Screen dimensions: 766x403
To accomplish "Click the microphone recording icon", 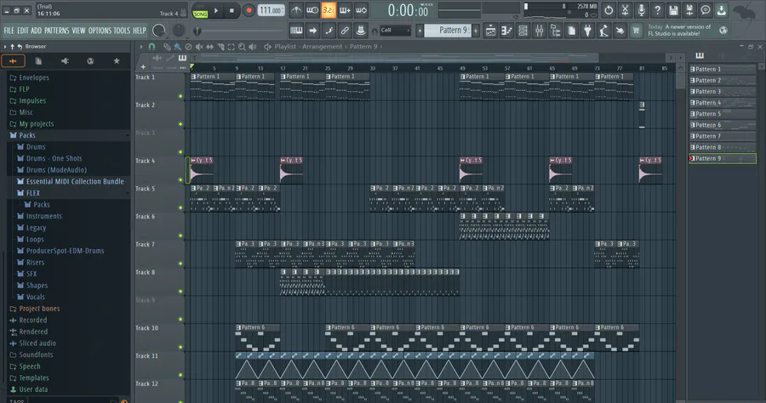I will pyautogui.click(x=641, y=10).
